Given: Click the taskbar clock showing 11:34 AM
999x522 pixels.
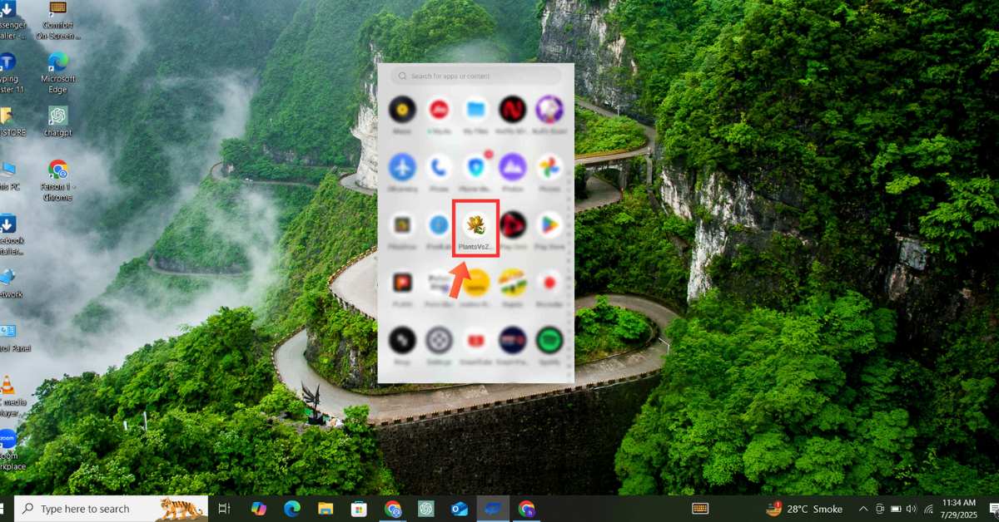Looking at the screenshot, I should pyautogui.click(x=959, y=509).
